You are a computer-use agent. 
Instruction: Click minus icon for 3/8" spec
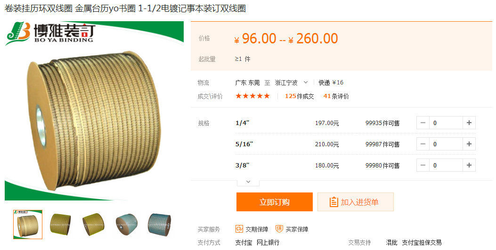pyautogui.click(x=423, y=165)
